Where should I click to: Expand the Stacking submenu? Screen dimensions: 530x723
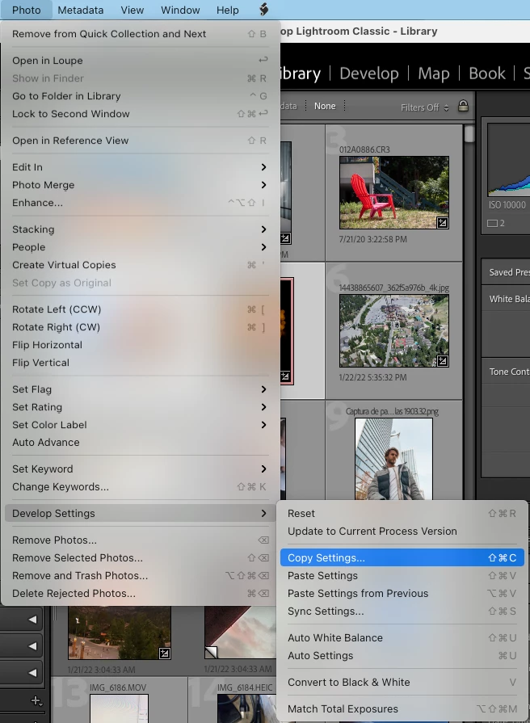coord(139,229)
